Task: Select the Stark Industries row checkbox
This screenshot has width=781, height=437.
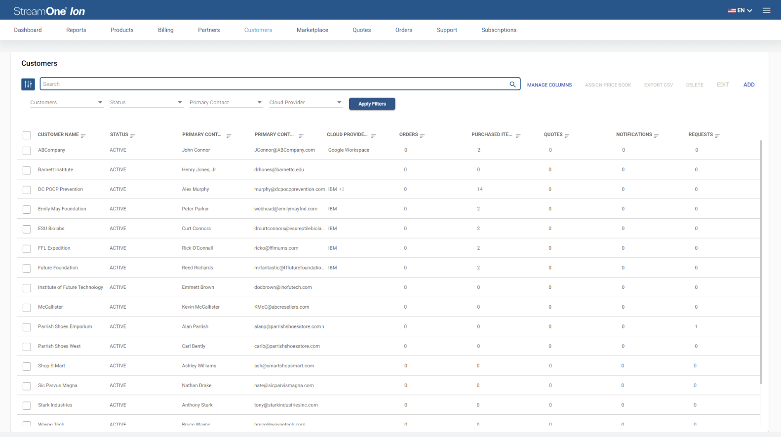Action: pos(27,406)
